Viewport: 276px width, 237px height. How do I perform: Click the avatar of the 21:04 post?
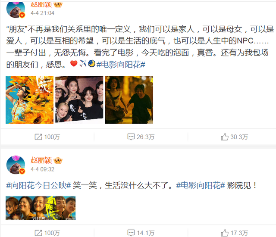click(x=16, y=9)
